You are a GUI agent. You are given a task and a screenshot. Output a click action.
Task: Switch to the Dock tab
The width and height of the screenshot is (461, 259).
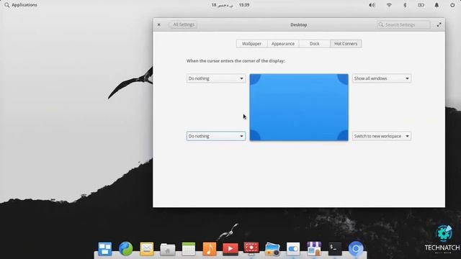(314, 43)
